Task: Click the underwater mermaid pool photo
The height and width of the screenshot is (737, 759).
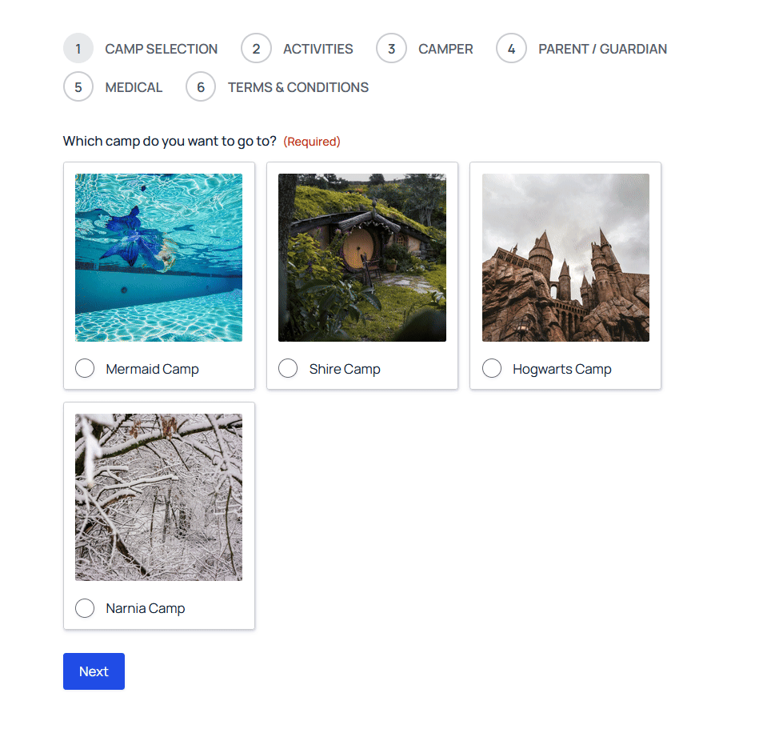Action: click(158, 258)
